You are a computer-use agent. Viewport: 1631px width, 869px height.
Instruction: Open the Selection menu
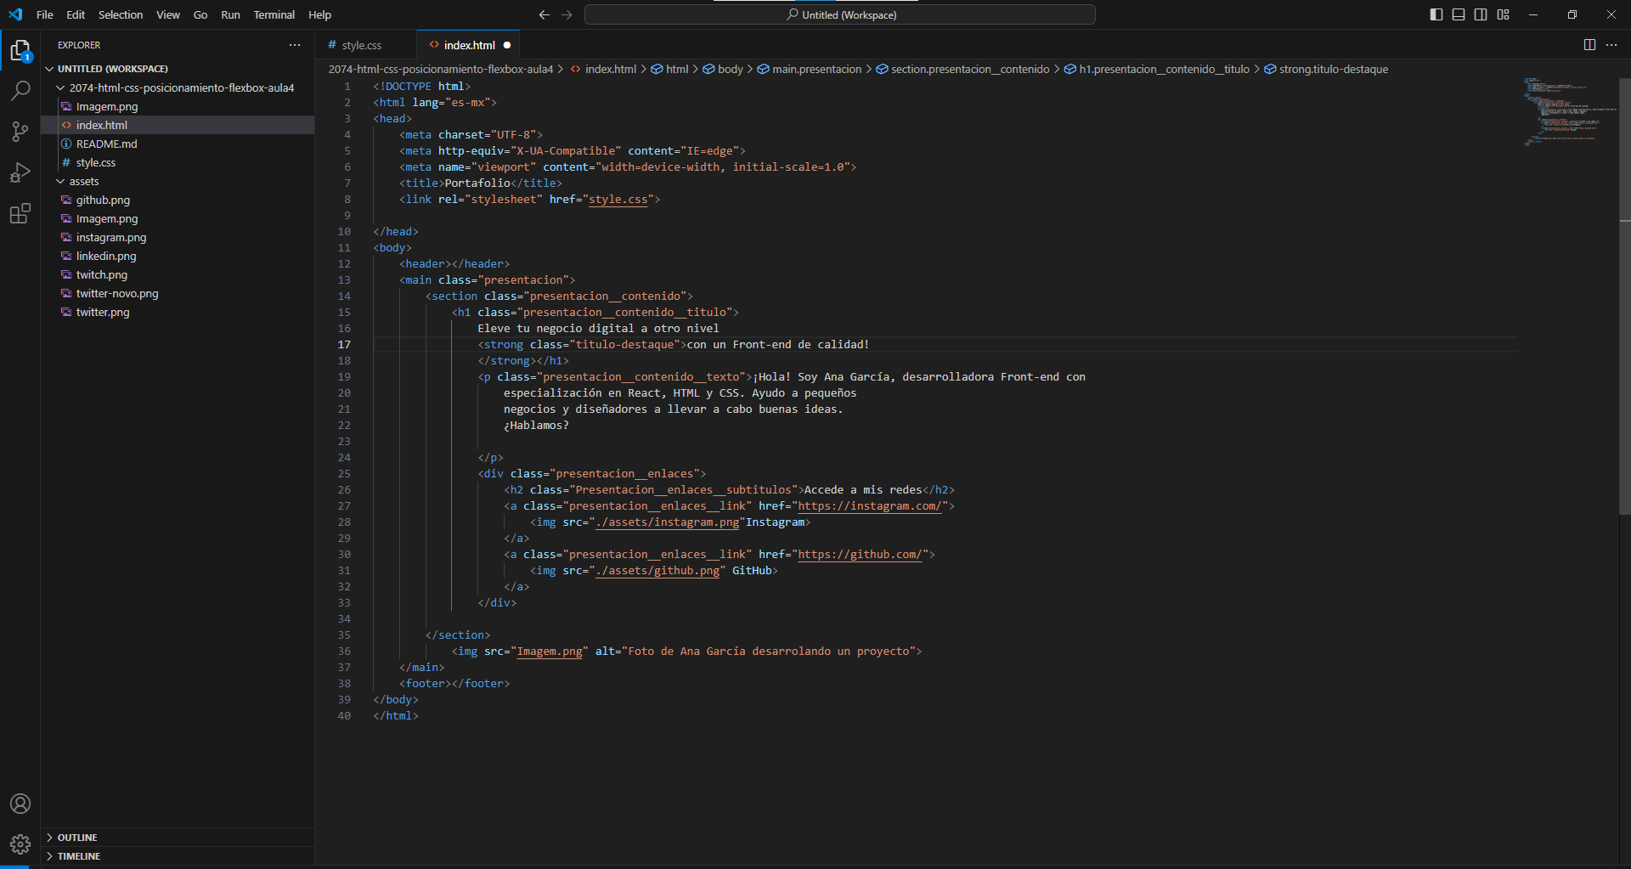121,14
